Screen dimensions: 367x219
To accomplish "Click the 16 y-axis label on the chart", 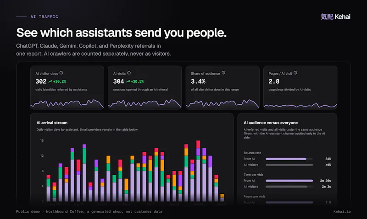I will click(42, 141).
